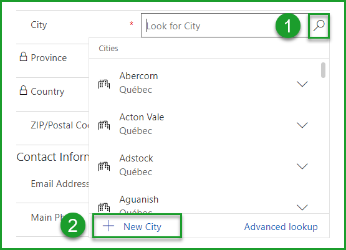Click the Cities list scrollbar thumb
This screenshot has height=250, width=346.
323,70
